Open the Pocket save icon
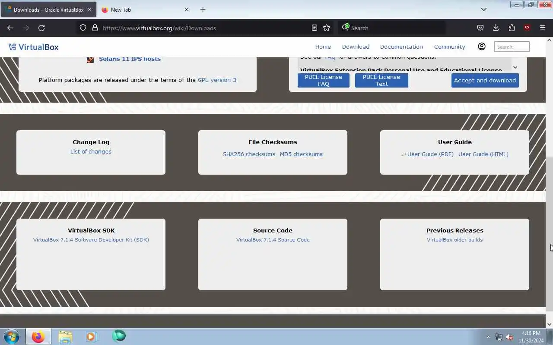 480,28
